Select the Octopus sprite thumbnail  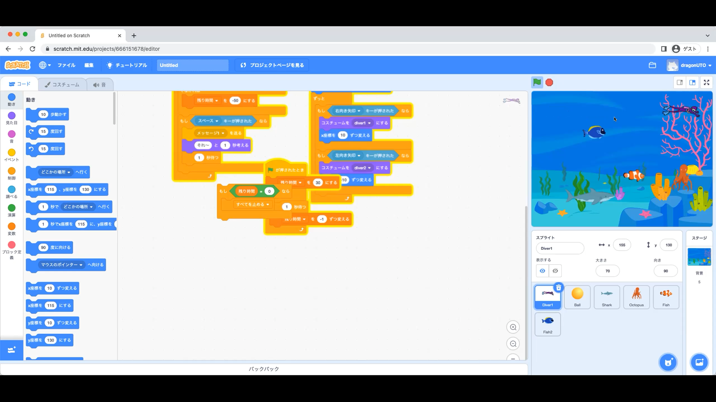point(636,297)
